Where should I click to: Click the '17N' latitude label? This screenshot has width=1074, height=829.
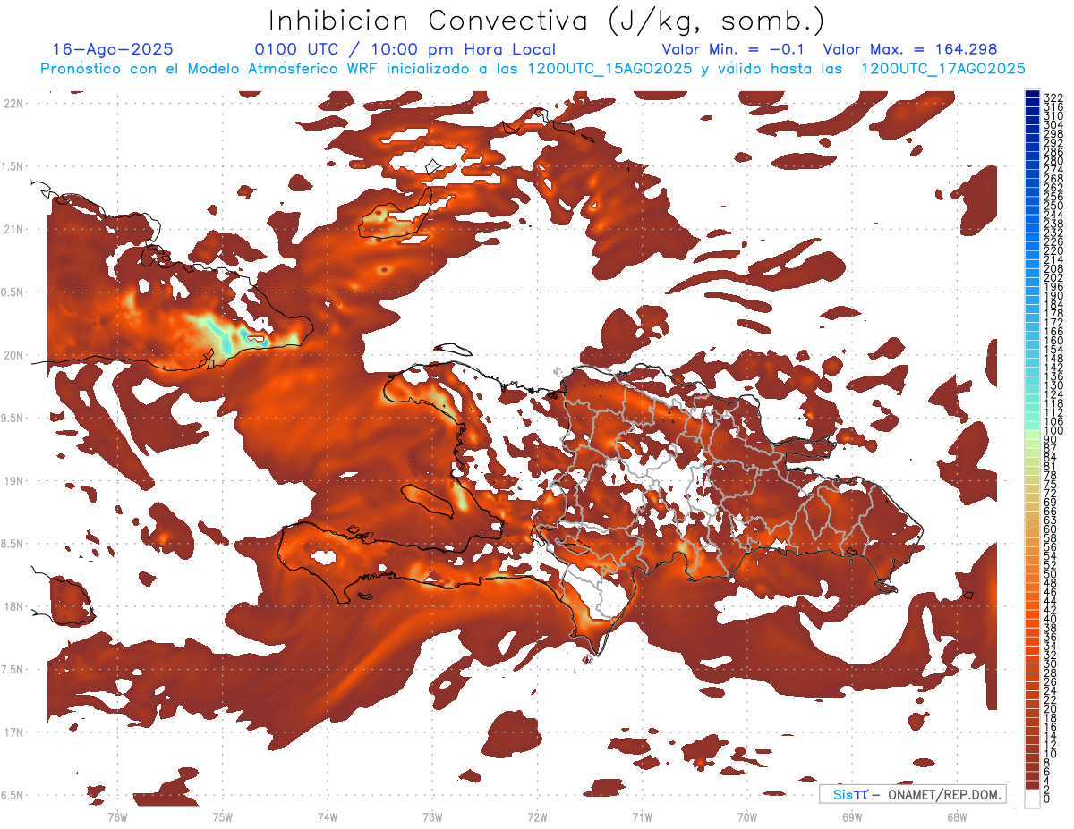15,732
